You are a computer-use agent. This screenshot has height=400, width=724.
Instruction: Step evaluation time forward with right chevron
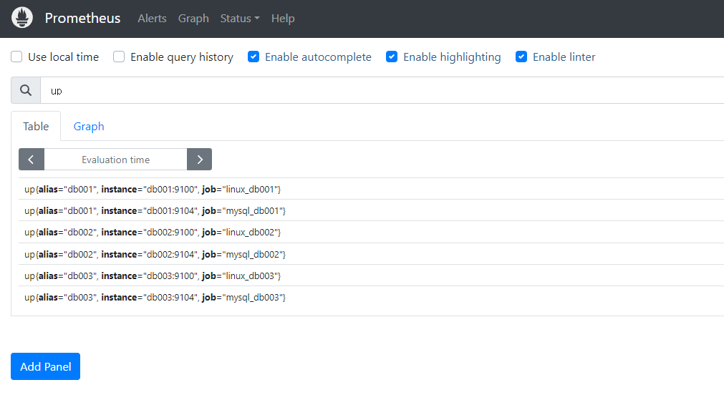pyautogui.click(x=200, y=160)
